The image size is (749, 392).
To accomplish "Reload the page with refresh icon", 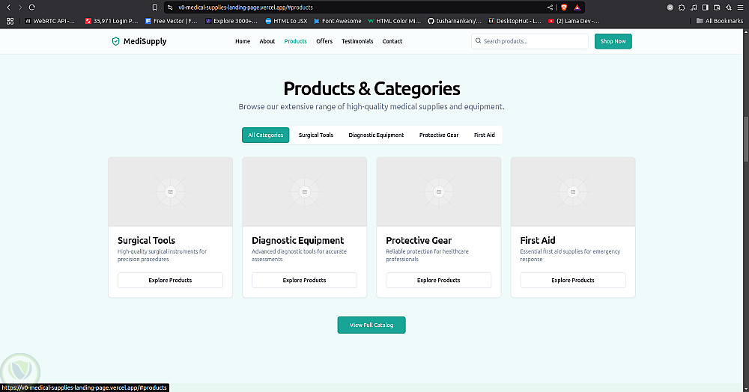I will click(32, 7).
